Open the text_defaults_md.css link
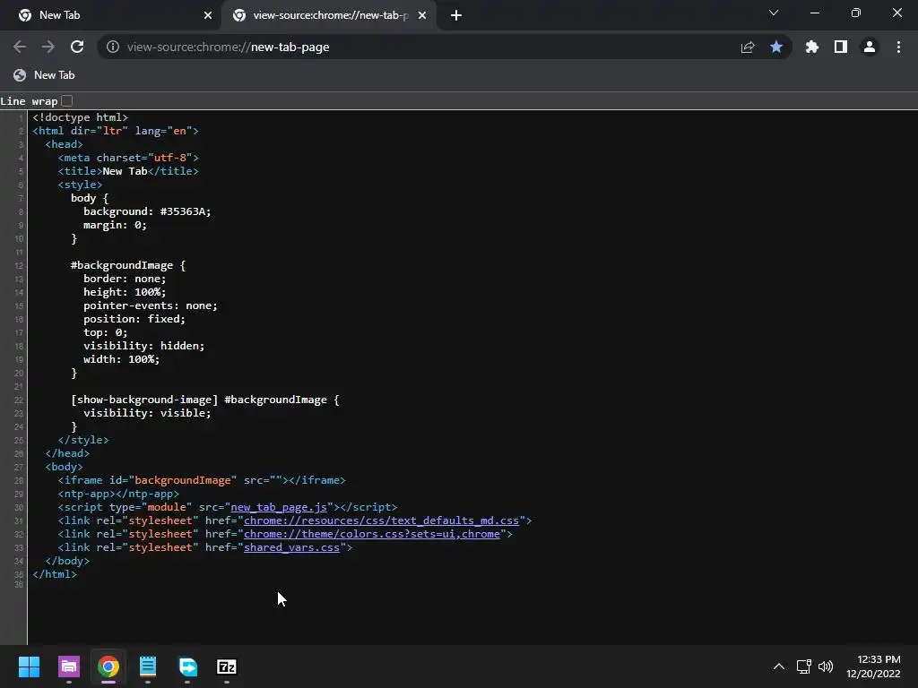The width and height of the screenshot is (918, 688). (x=381, y=520)
